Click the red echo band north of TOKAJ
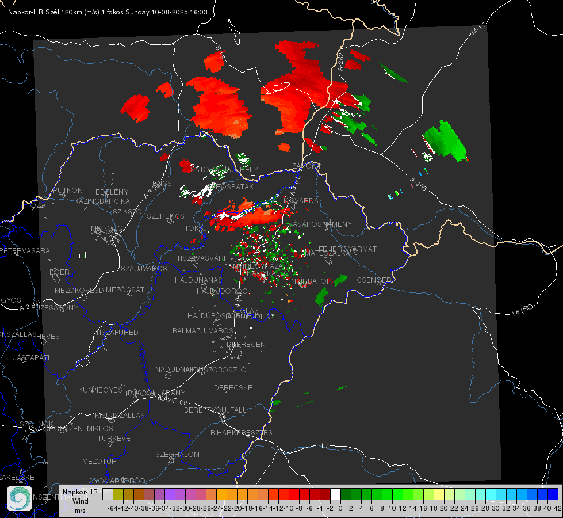The height and width of the screenshot is (518, 563). click(248, 216)
